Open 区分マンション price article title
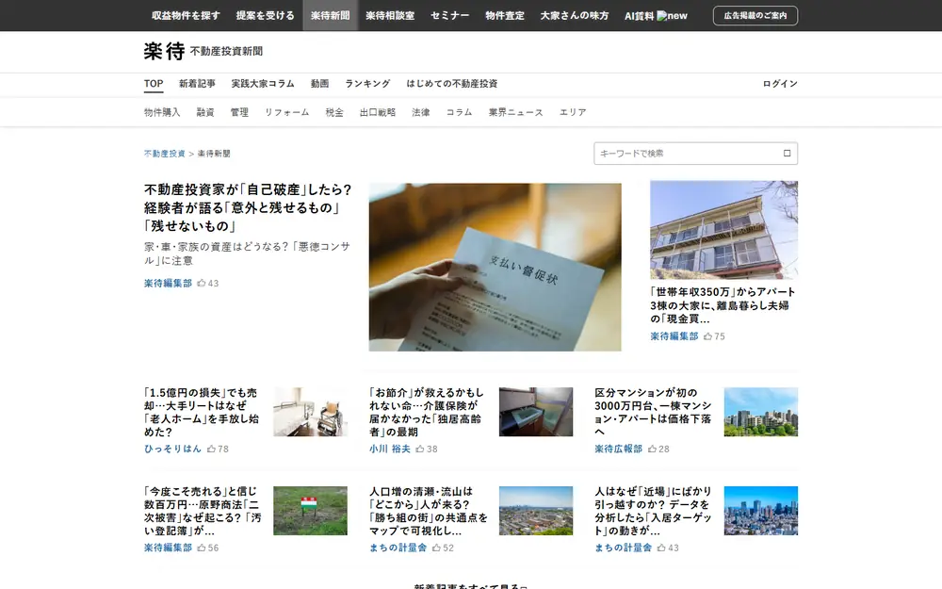 pos(653,413)
